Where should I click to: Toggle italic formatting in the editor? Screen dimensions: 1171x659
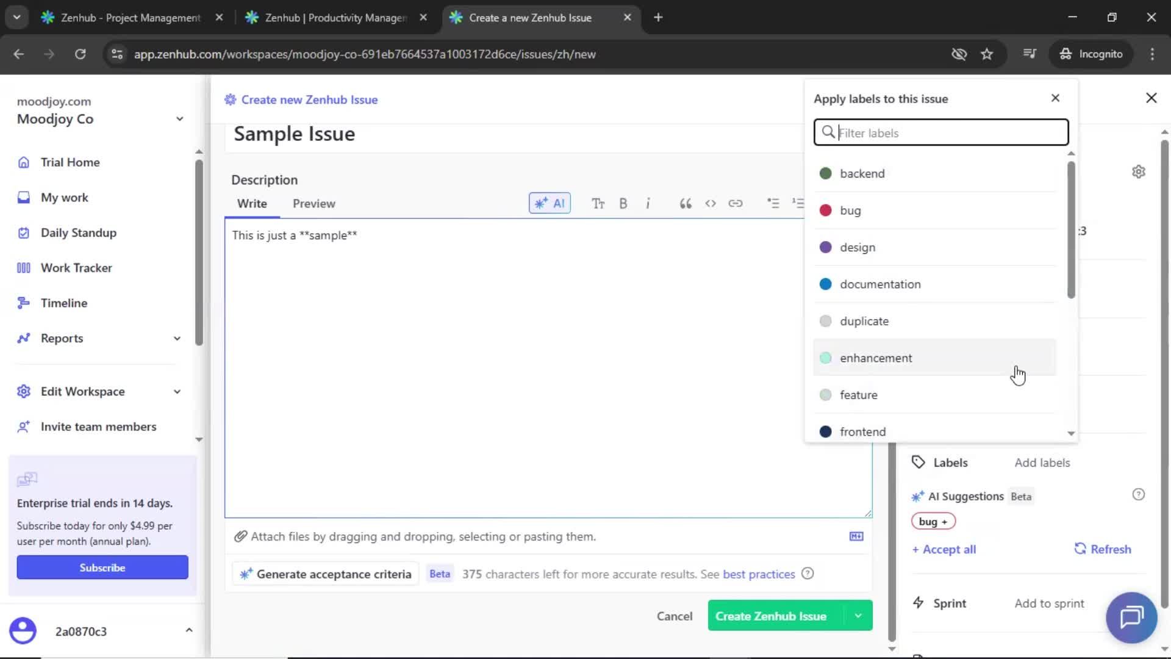pos(648,203)
